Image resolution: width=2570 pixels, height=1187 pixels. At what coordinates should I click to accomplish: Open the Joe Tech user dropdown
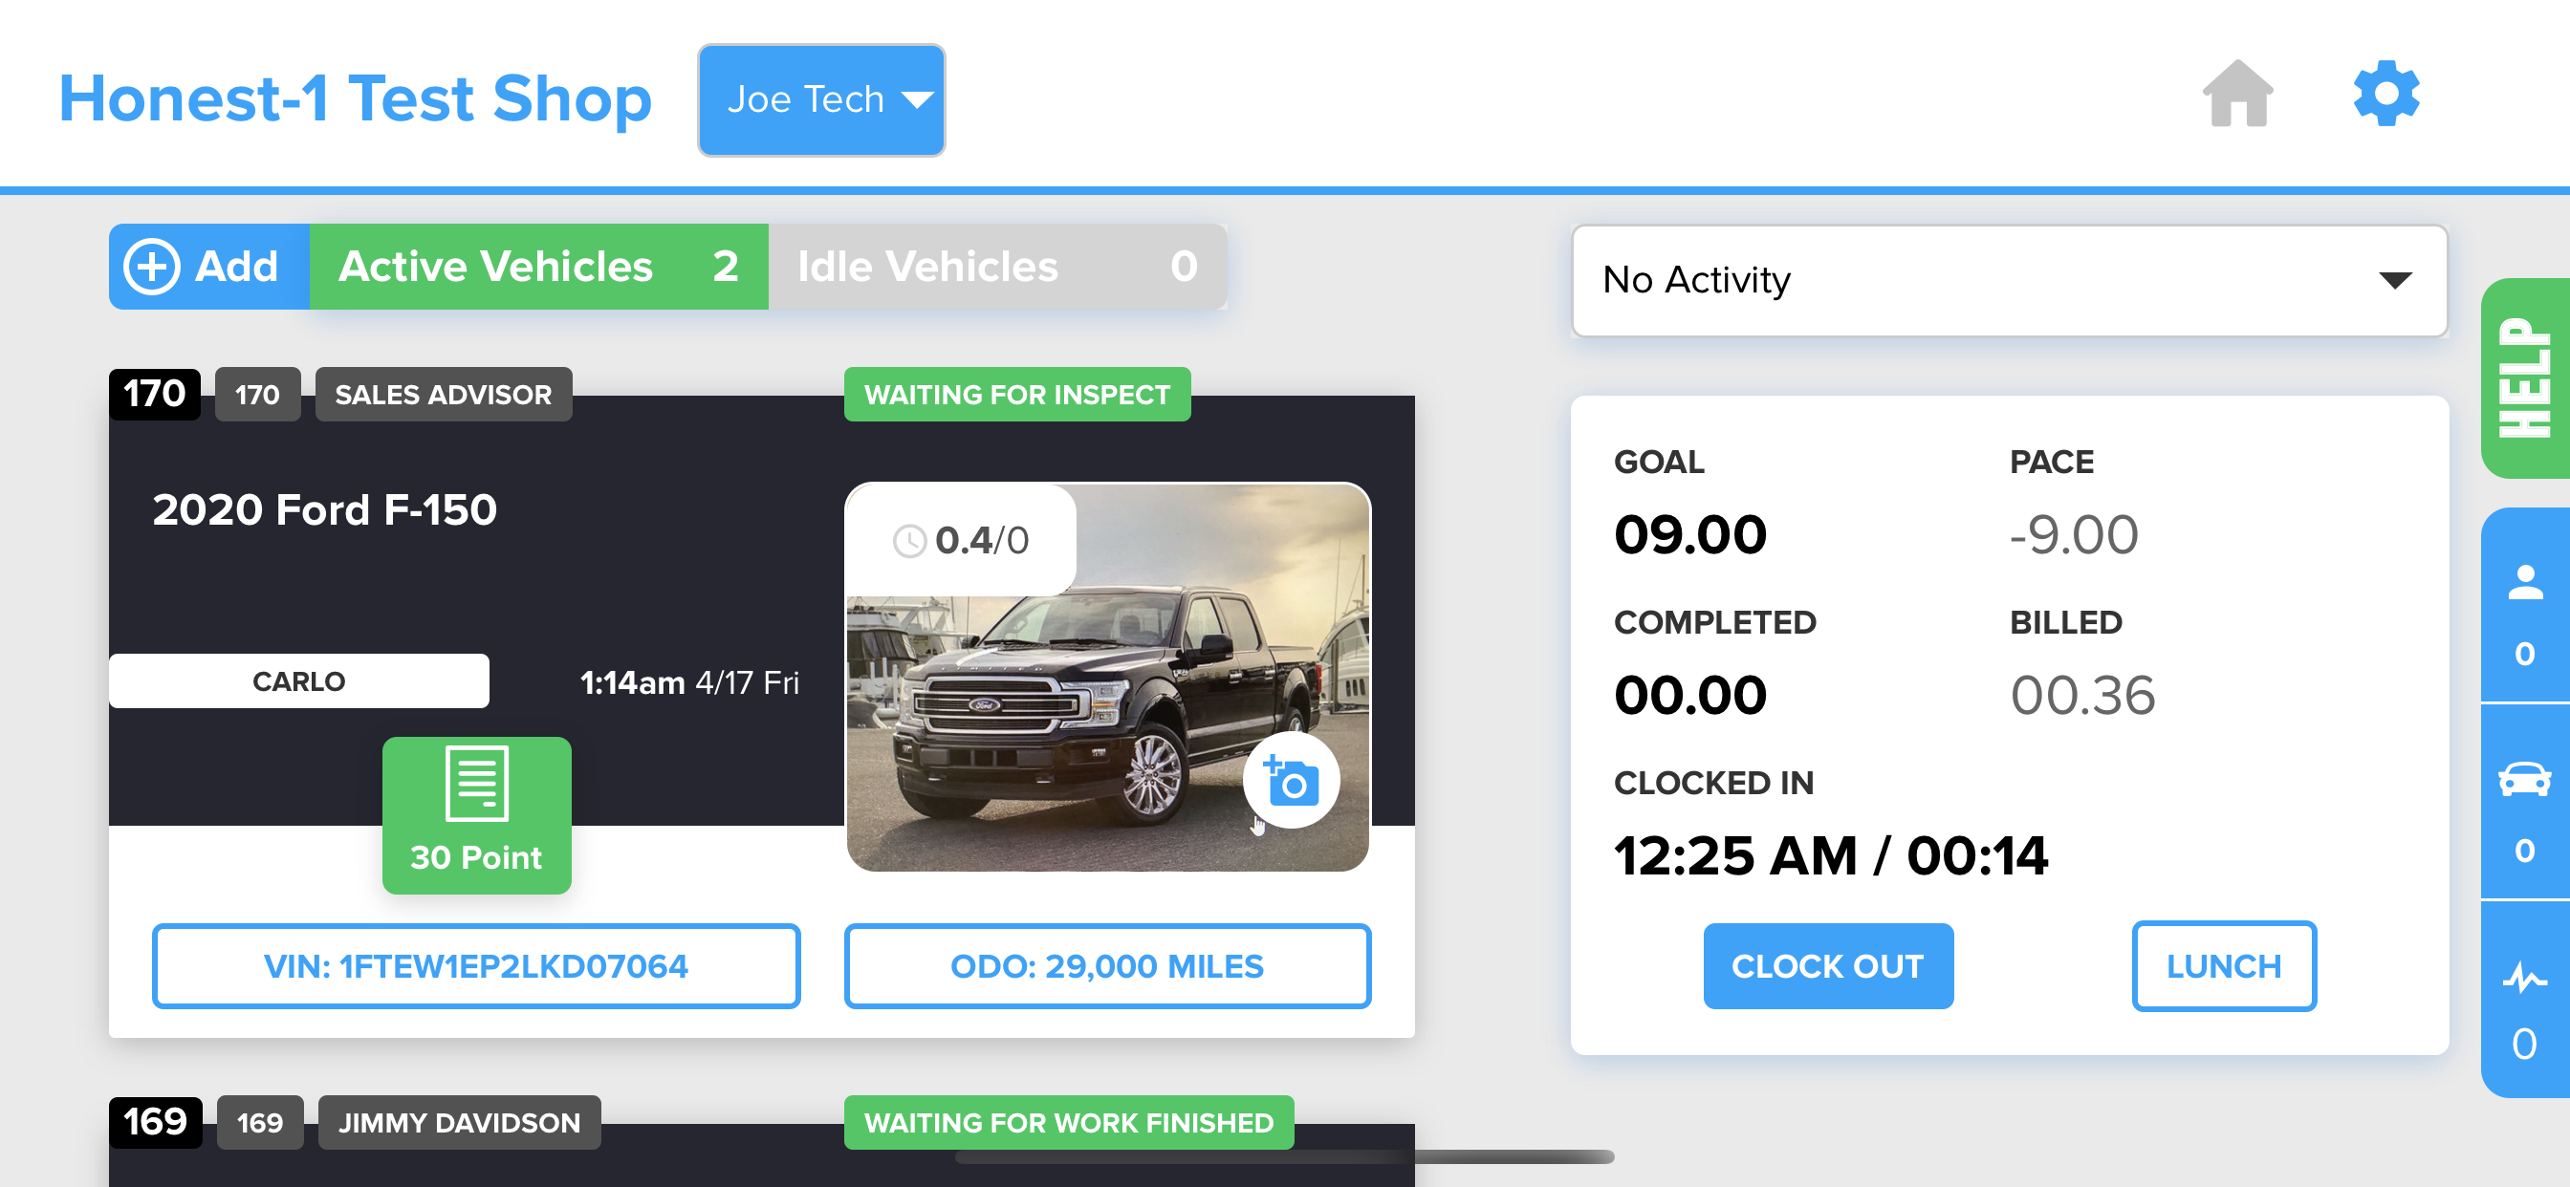pos(820,99)
